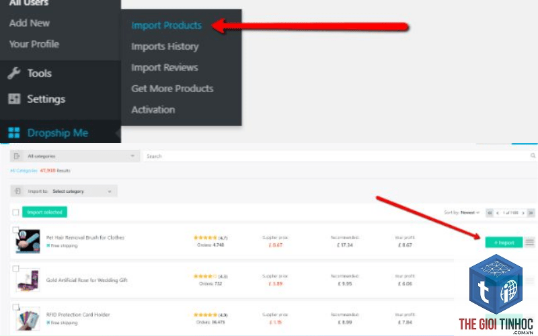Tick the RFID Protection Card Holder checkbox

(15, 307)
